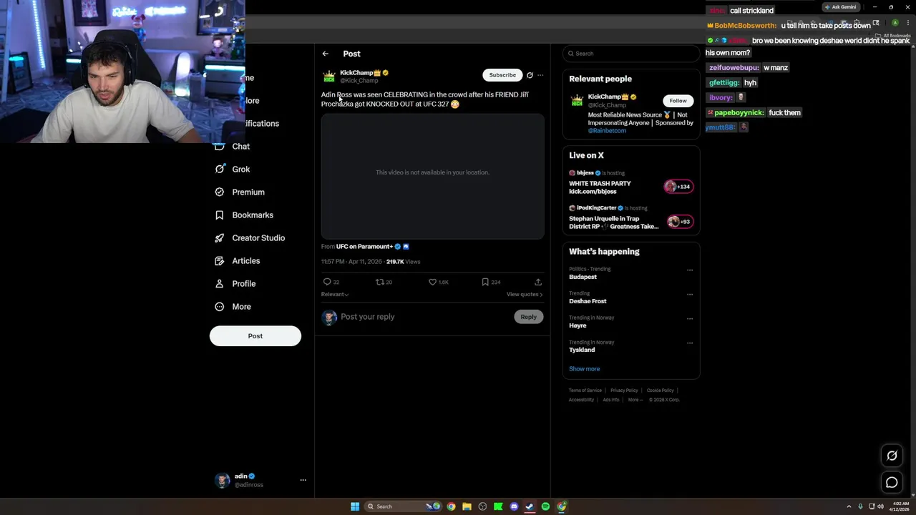Open Privacy Policy footer link
Image resolution: width=916 pixels, height=515 pixels.
624,391
